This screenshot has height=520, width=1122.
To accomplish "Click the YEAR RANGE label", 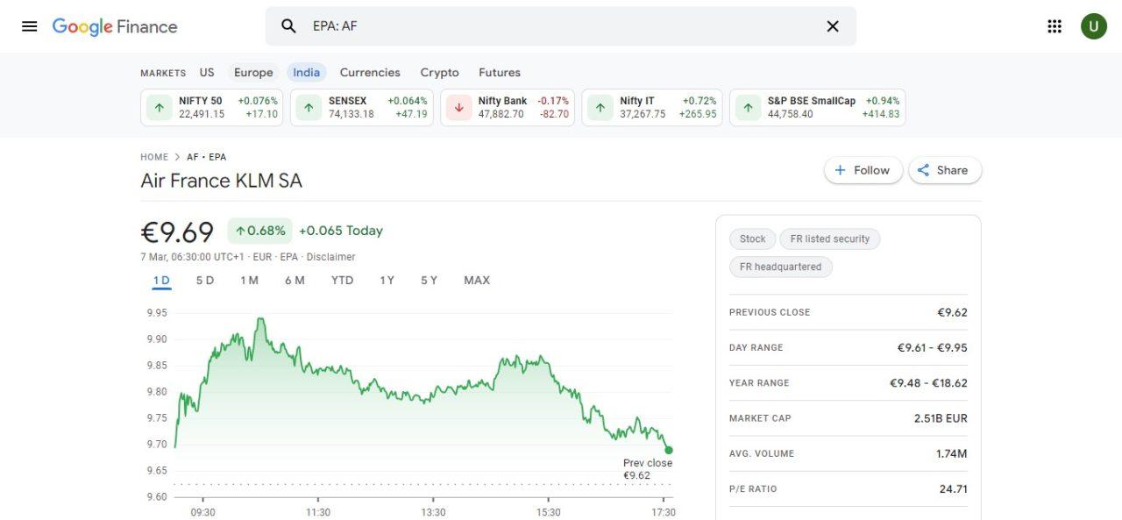I will coord(759,383).
